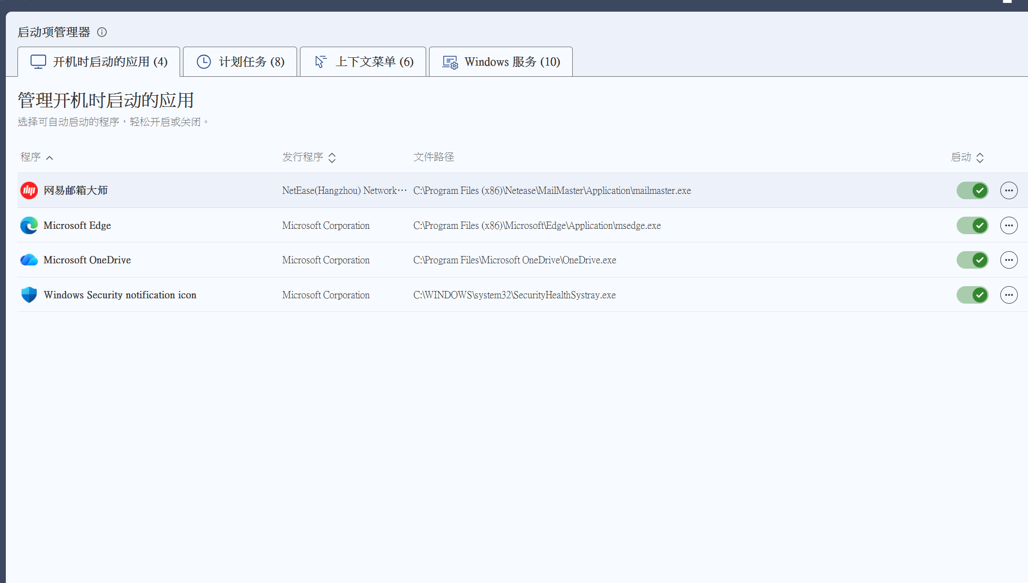Click the 文件路径 column header
Image resolution: width=1028 pixels, height=583 pixels.
[433, 157]
